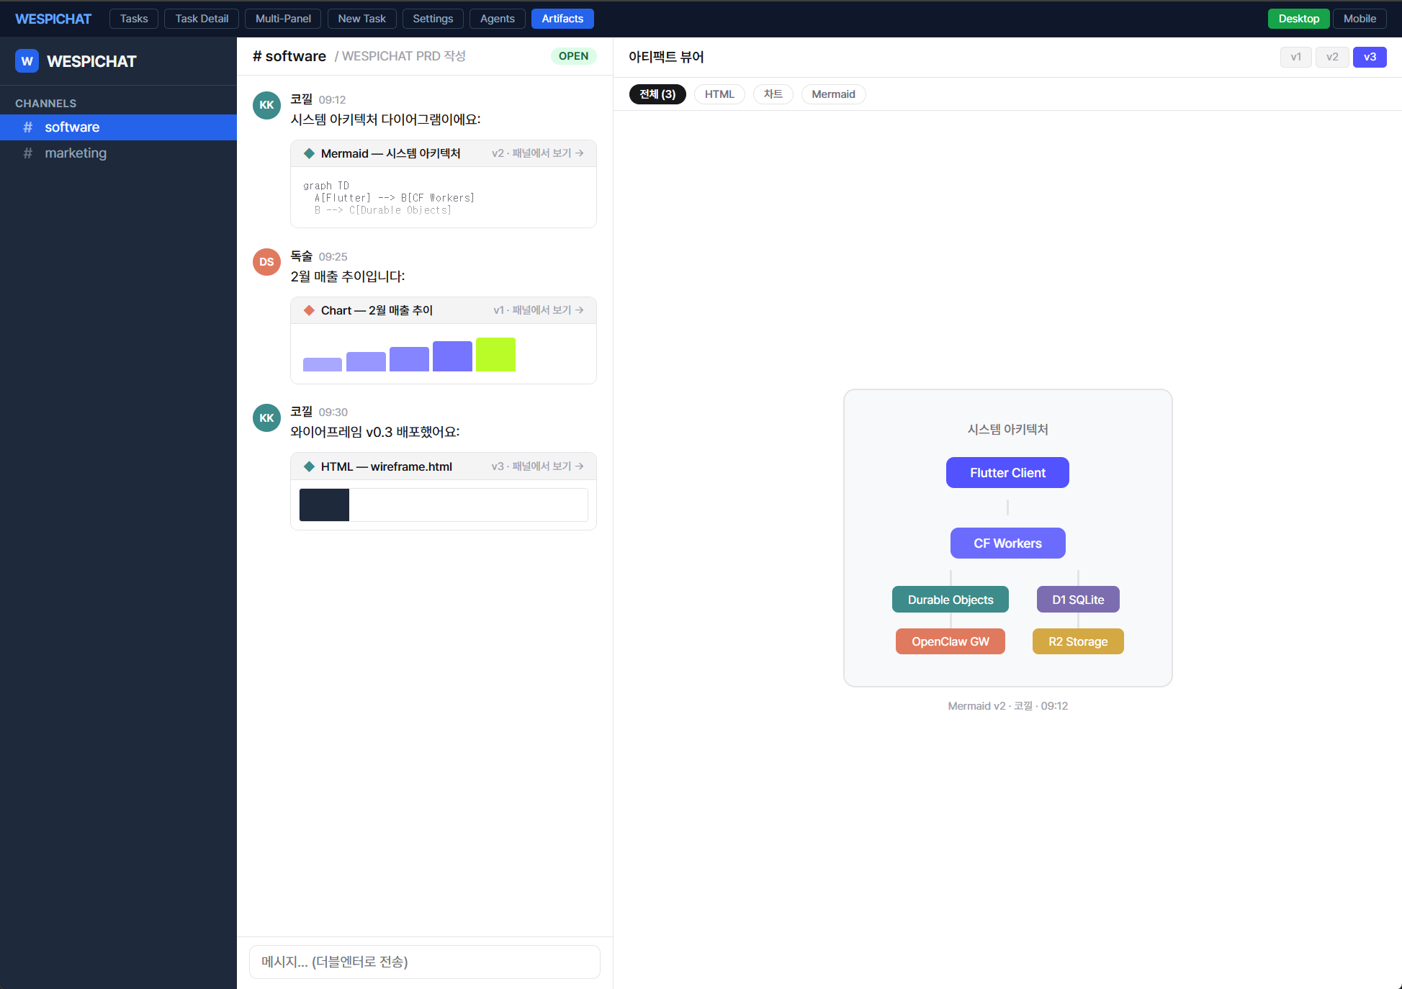This screenshot has width=1402, height=989.
Task: Click 독술's DS avatar
Action: pyautogui.click(x=266, y=262)
